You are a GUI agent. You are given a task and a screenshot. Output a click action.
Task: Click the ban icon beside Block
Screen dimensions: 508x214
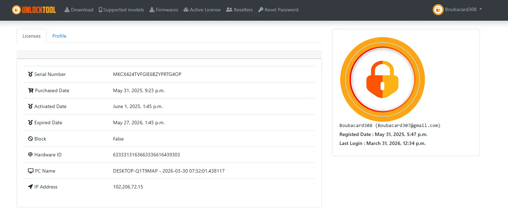tap(30, 139)
